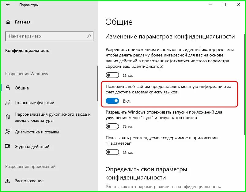Toggle recommended content in Параметры switch

(112, 152)
